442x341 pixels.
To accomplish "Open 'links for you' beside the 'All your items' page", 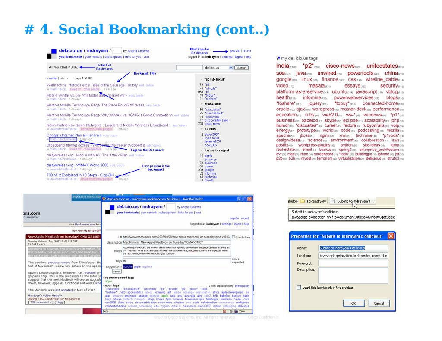I will [133, 57].
